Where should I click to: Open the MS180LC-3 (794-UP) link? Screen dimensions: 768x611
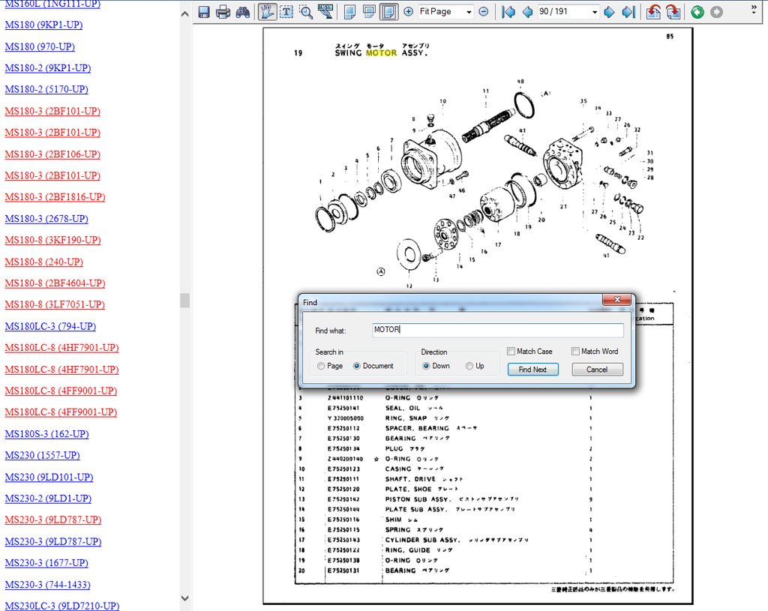[x=50, y=326]
